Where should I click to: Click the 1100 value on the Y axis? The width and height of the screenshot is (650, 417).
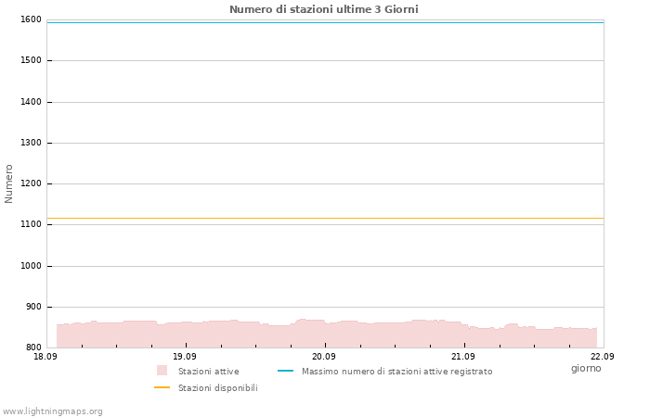tap(31, 224)
